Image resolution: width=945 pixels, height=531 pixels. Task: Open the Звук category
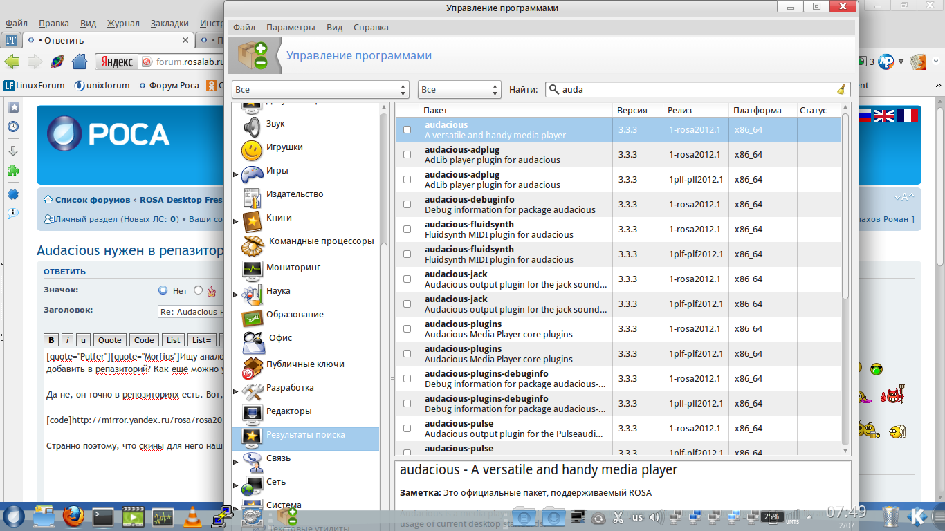tap(275, 124)
